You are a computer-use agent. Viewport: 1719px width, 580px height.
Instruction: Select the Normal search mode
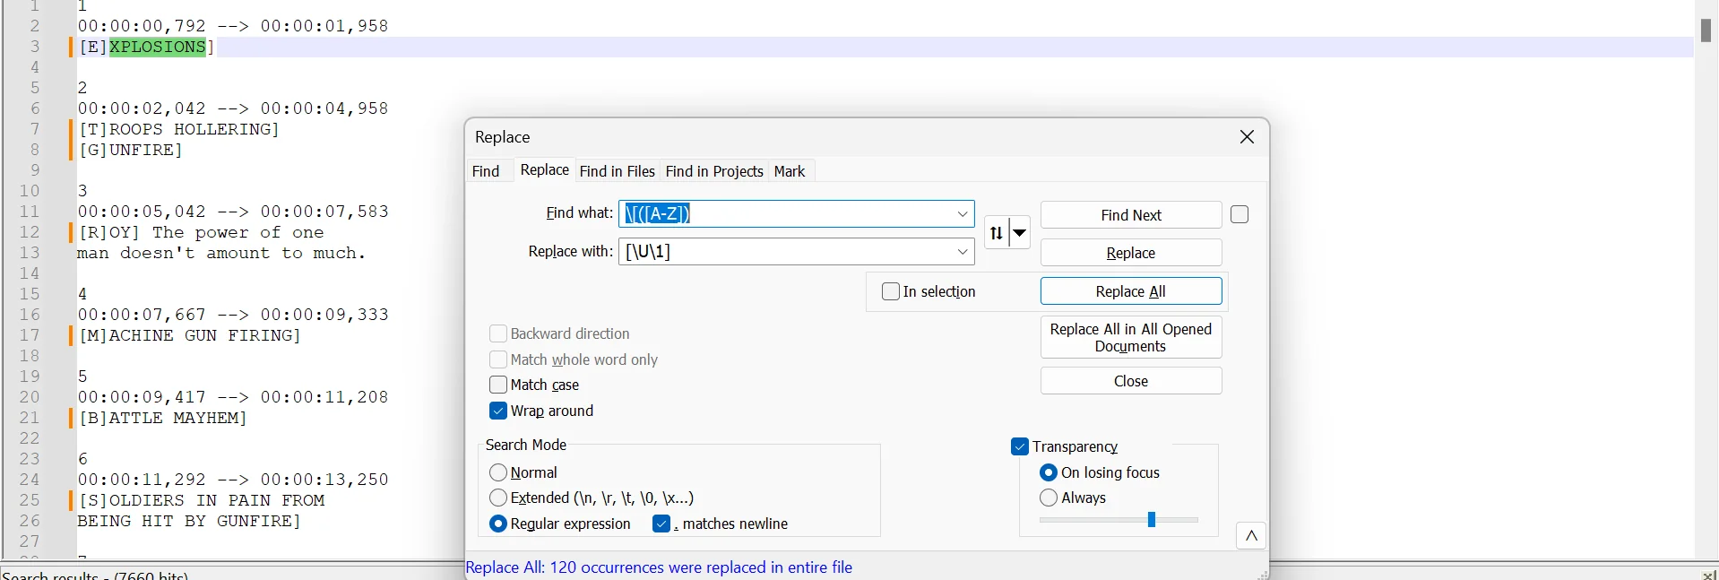[x=498, y=472]
